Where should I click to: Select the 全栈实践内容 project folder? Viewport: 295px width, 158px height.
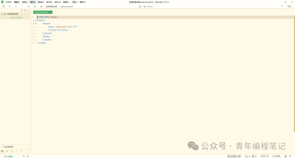click(x=13, y=14)
